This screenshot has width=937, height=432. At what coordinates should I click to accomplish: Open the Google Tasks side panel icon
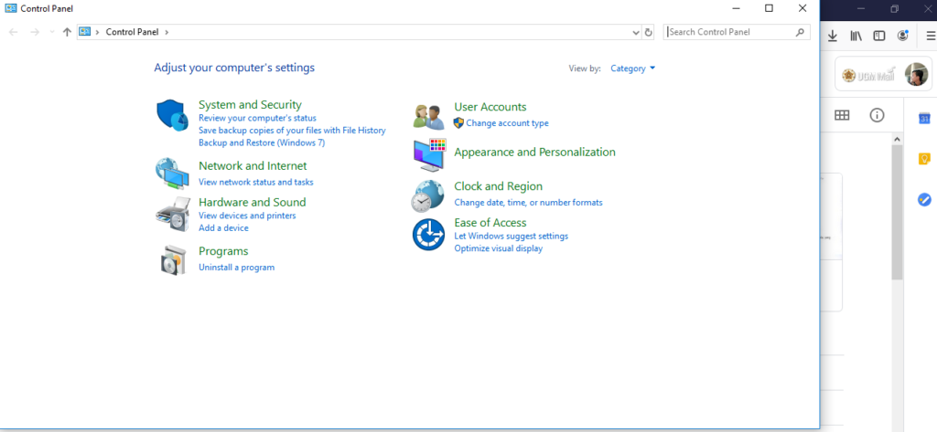(x=924, y=199)
